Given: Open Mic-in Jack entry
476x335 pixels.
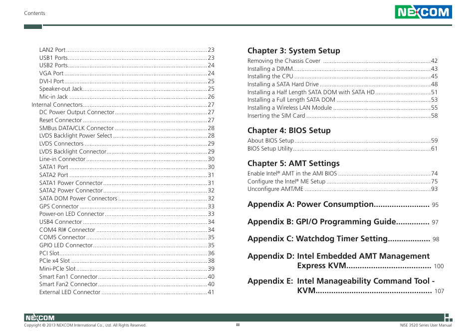Looking at the screenshot, I should click(x=127, y=97).
